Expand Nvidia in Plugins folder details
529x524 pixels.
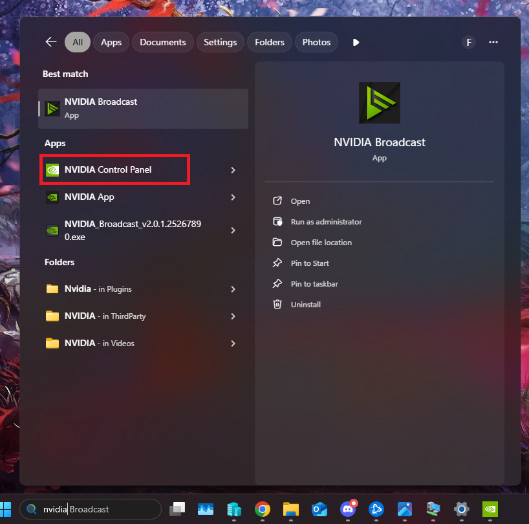tap(233, 289)
